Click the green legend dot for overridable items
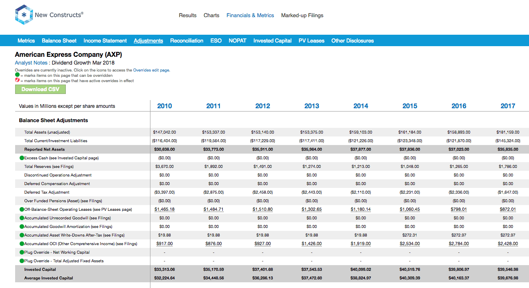The height and width of the screenshot is (288, 529). click(17, 75)
